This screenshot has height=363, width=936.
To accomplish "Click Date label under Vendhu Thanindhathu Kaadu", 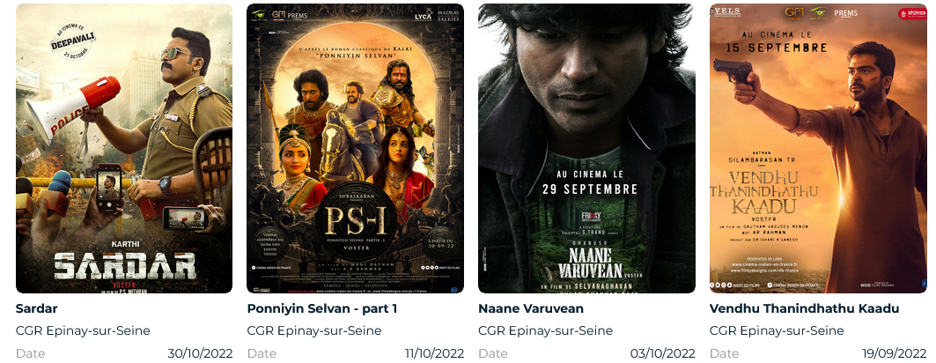I will coord(724,353).
